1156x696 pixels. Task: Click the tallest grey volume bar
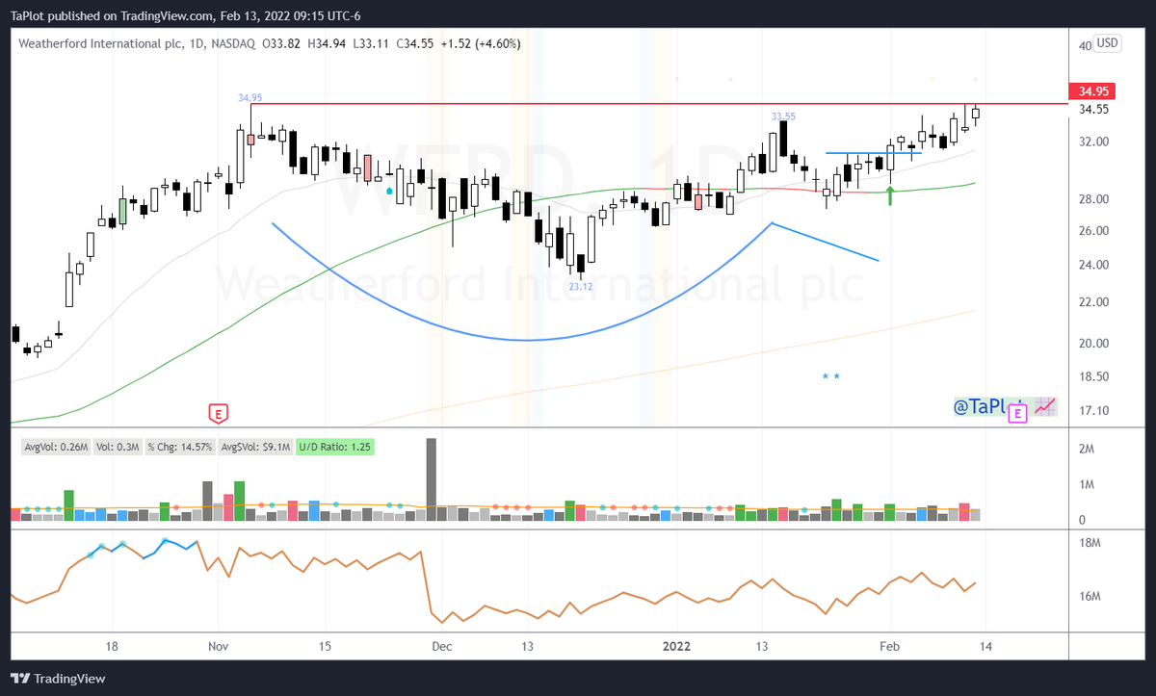pos(432,479)
